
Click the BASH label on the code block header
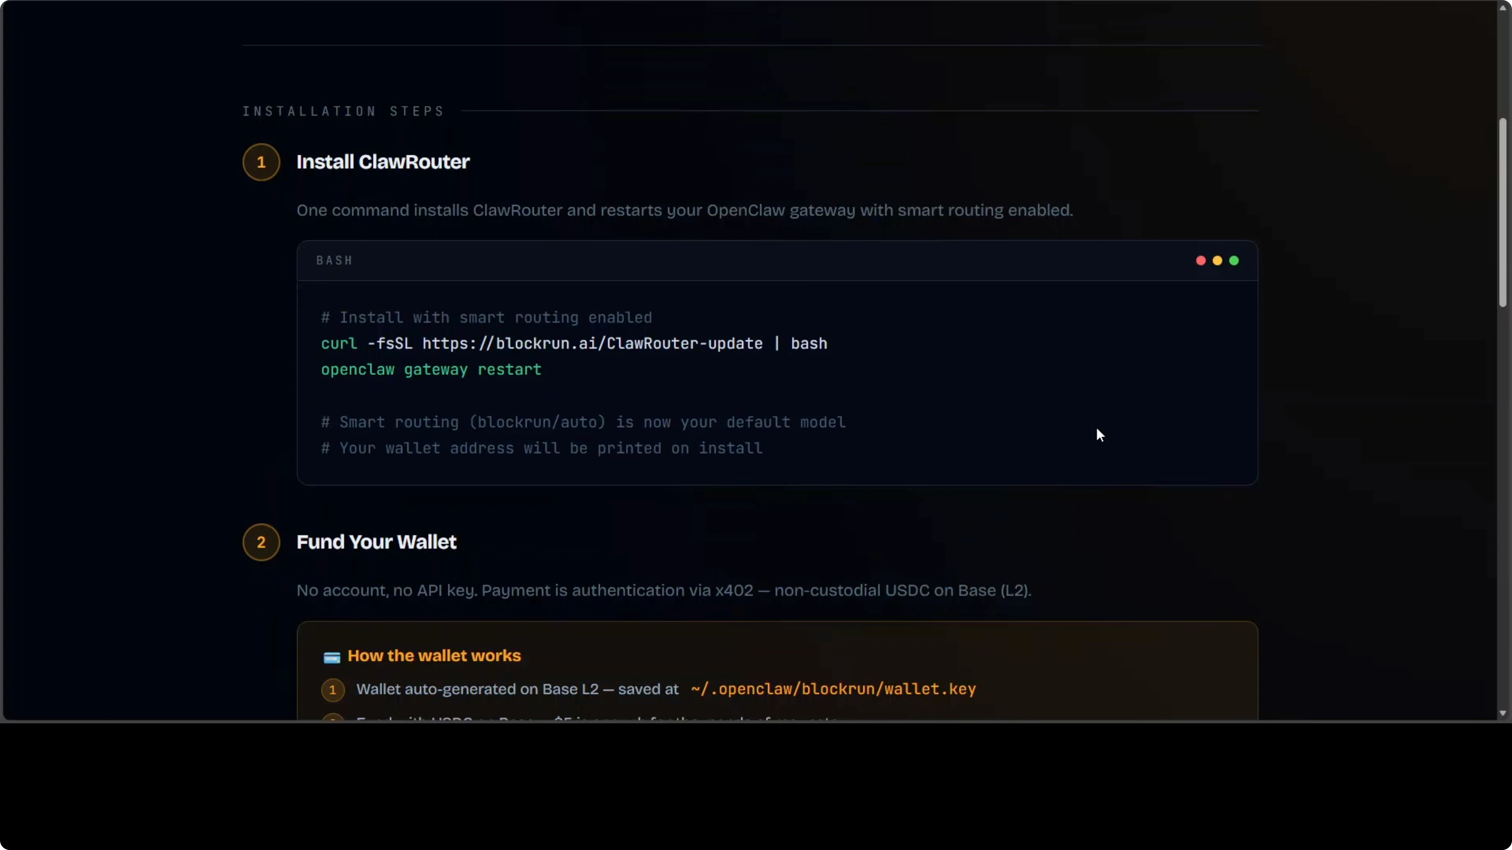[333, 260]
